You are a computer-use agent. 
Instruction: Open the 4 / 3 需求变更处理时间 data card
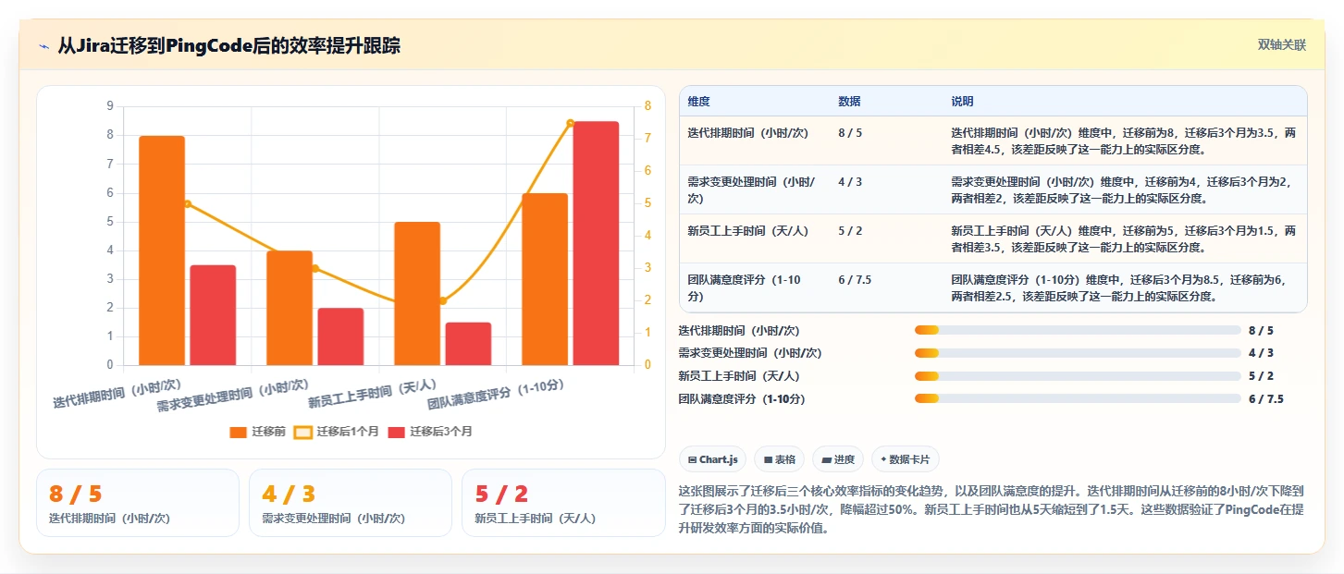(351, 503)
